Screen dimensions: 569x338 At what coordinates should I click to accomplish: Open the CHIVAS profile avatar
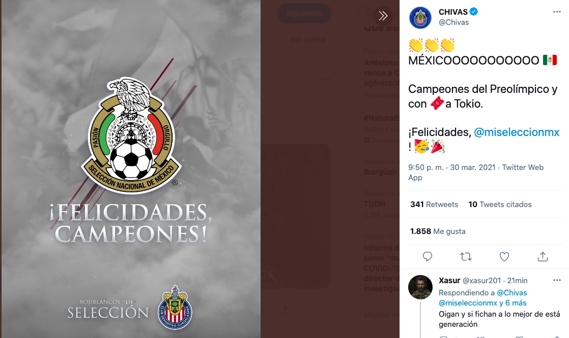point(420,18)
